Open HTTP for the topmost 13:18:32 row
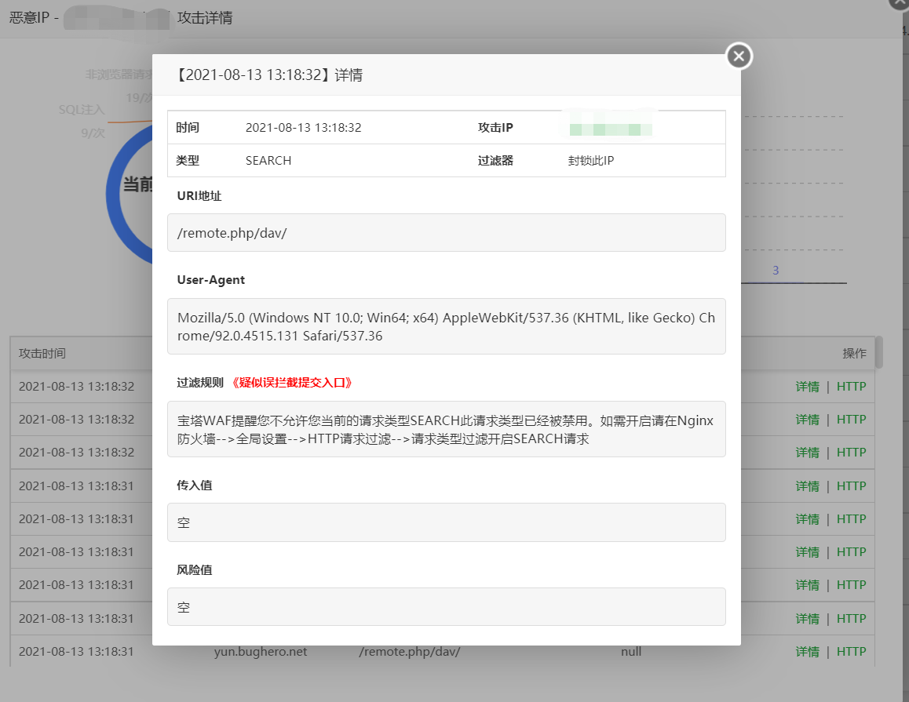Image resolution: width=909 pixels, height=702 pixels. pyautogui.click(x=851, y=387)
